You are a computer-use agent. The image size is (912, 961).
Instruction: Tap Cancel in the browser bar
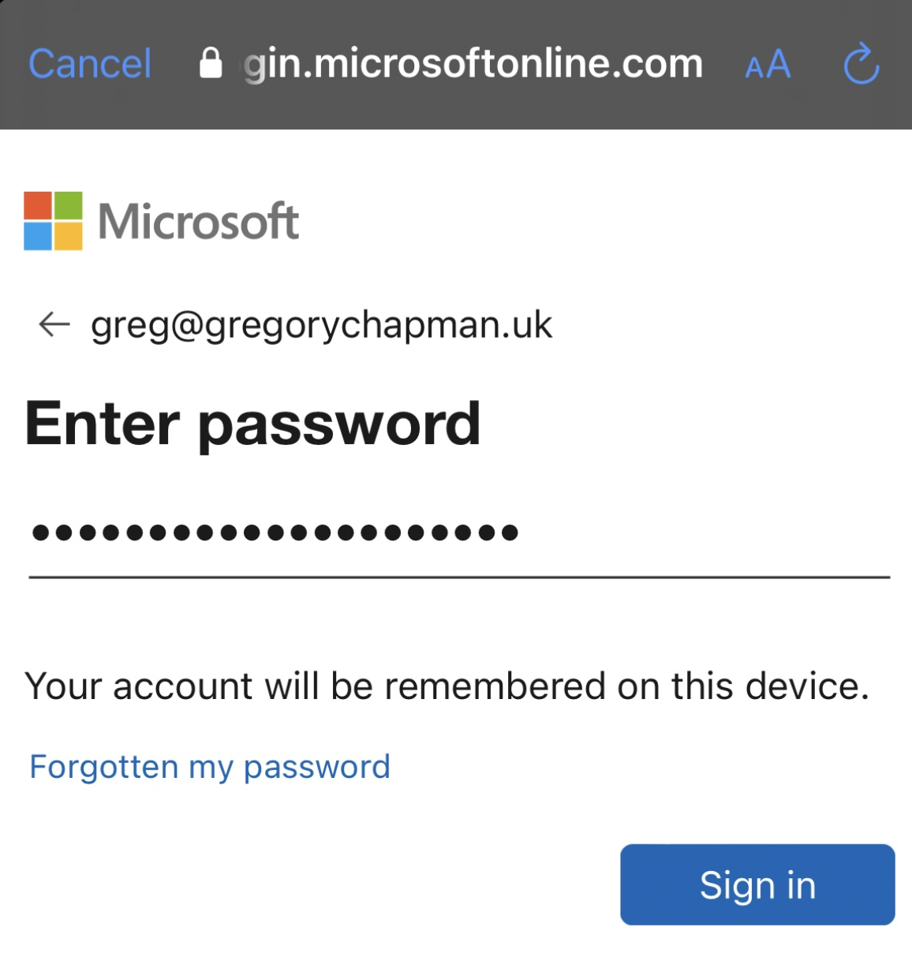pos(89,64)
